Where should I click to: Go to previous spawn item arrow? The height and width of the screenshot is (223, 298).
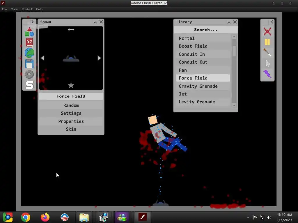click(x=42, y=58)
